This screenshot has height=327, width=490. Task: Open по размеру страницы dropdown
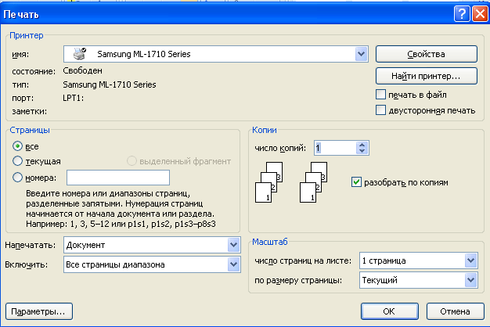(470, 280)
